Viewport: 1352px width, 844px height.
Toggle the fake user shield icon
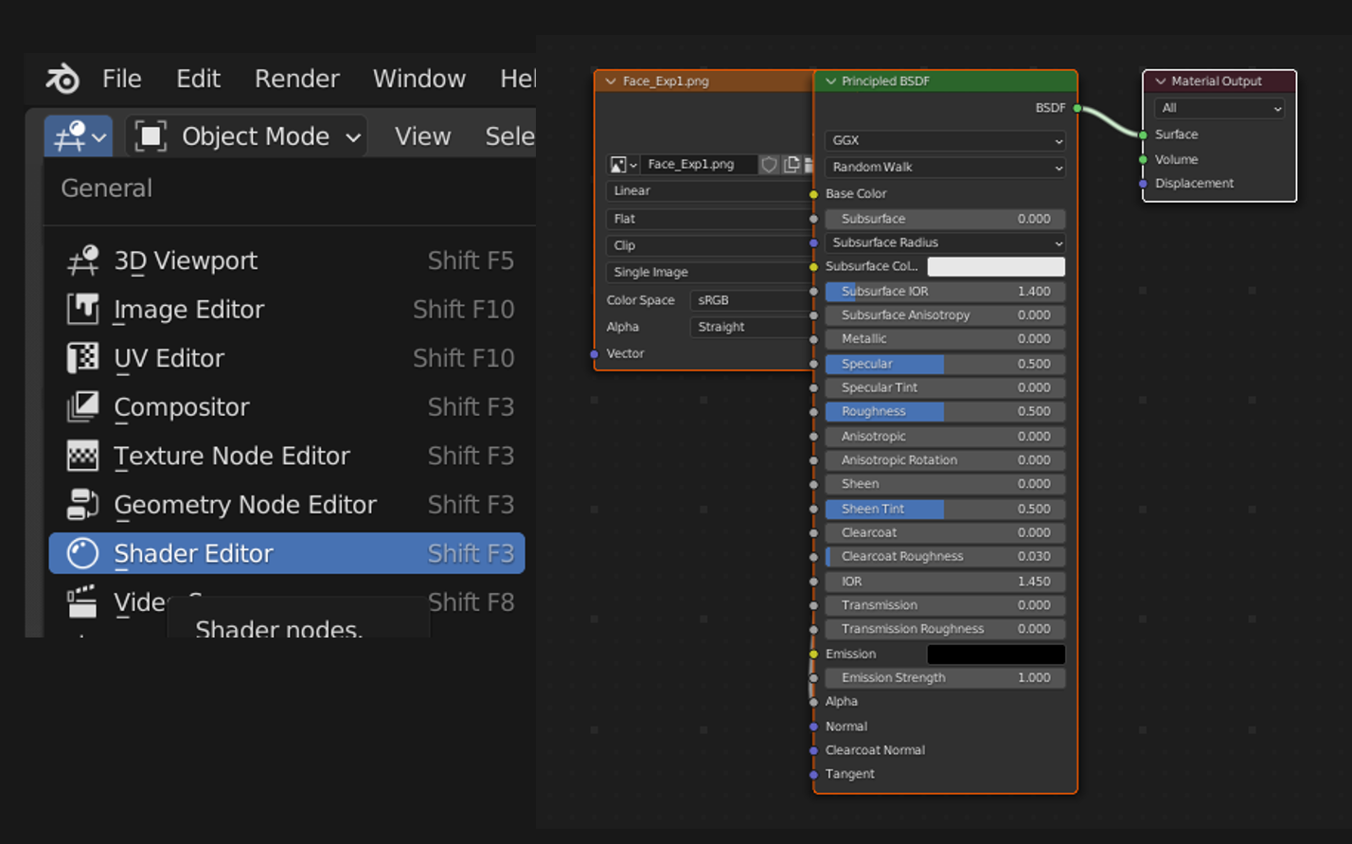coord(769,165)
